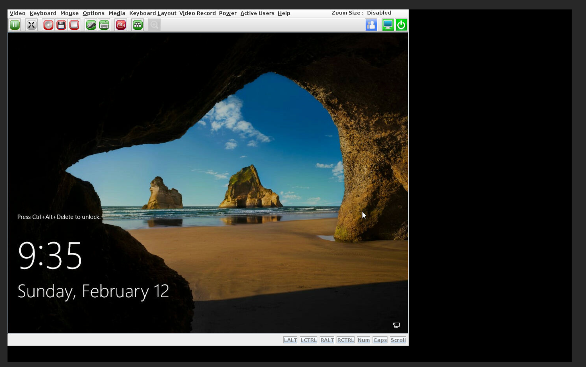Show active users via blue people icon
Image resolution: width=586 pixels, height=367 pixels.
click(371, 25)
